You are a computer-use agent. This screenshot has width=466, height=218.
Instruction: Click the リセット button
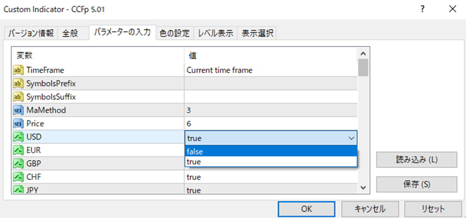pyautogui.click(x=433, y=209)
